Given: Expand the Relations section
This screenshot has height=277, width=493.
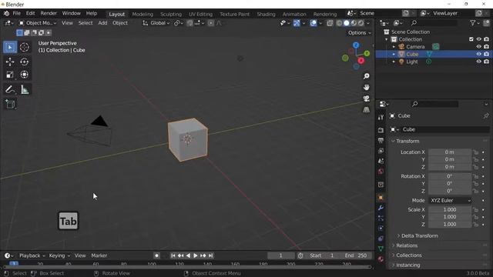Looking at the screenshot, I should click(407, 245).
